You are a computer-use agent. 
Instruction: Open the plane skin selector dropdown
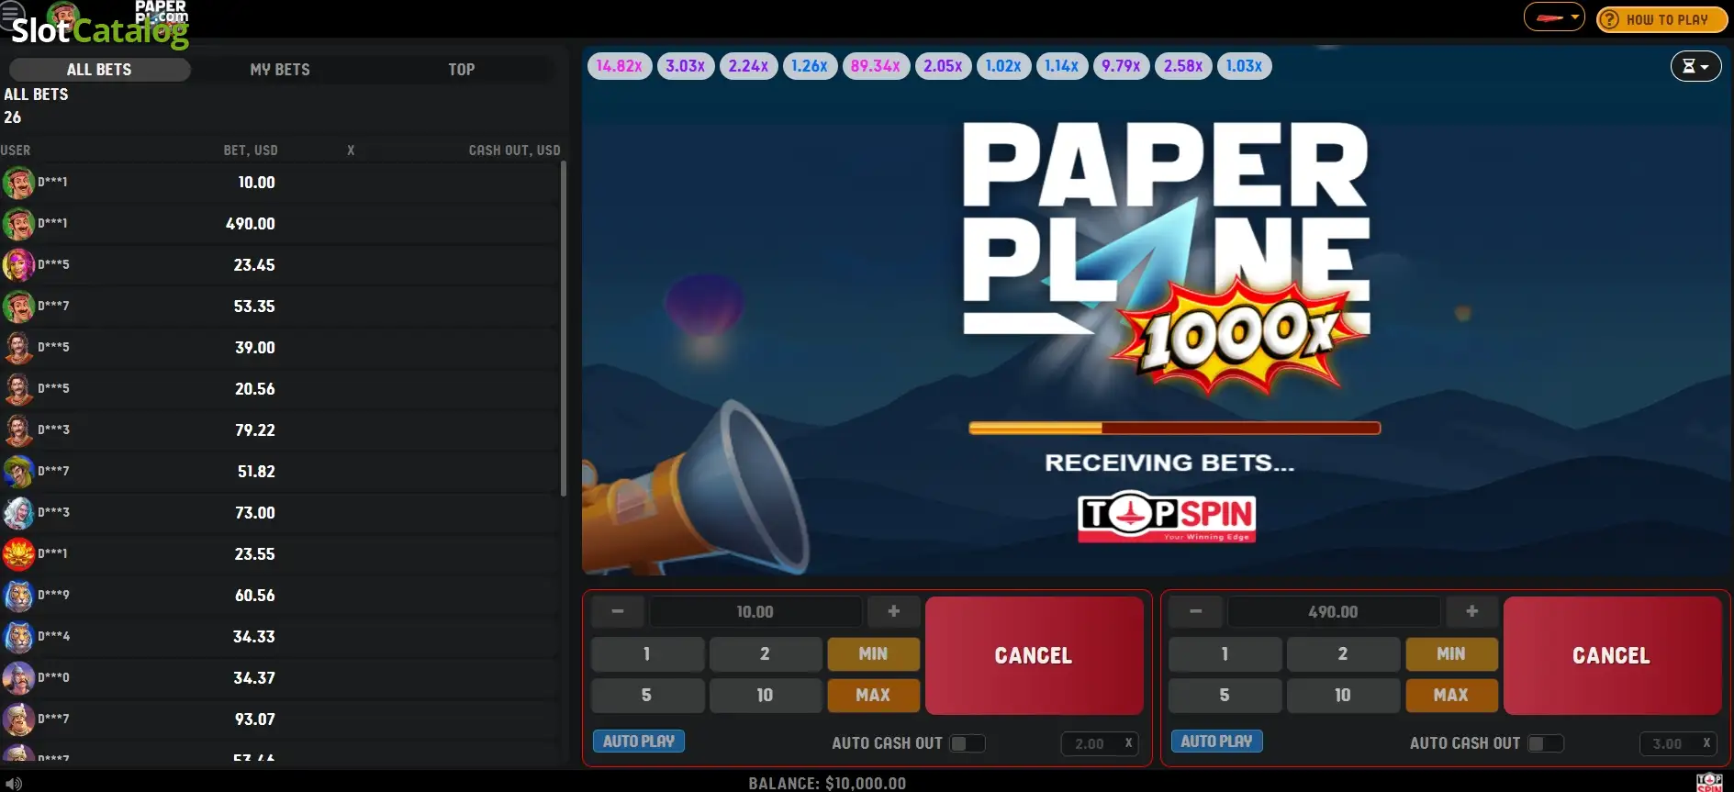tap(1554, 17)
